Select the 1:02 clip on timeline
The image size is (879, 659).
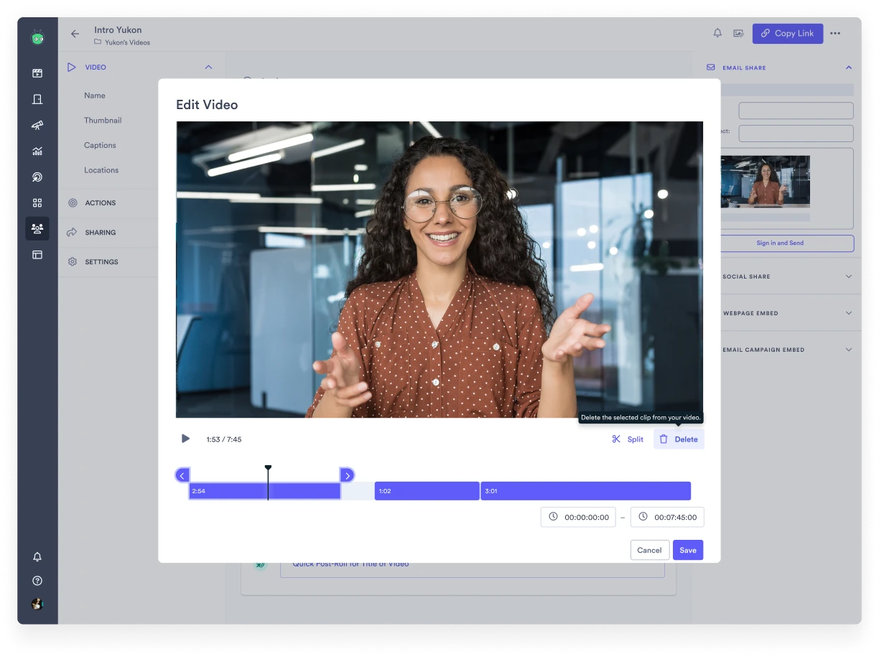pos(427,491)
